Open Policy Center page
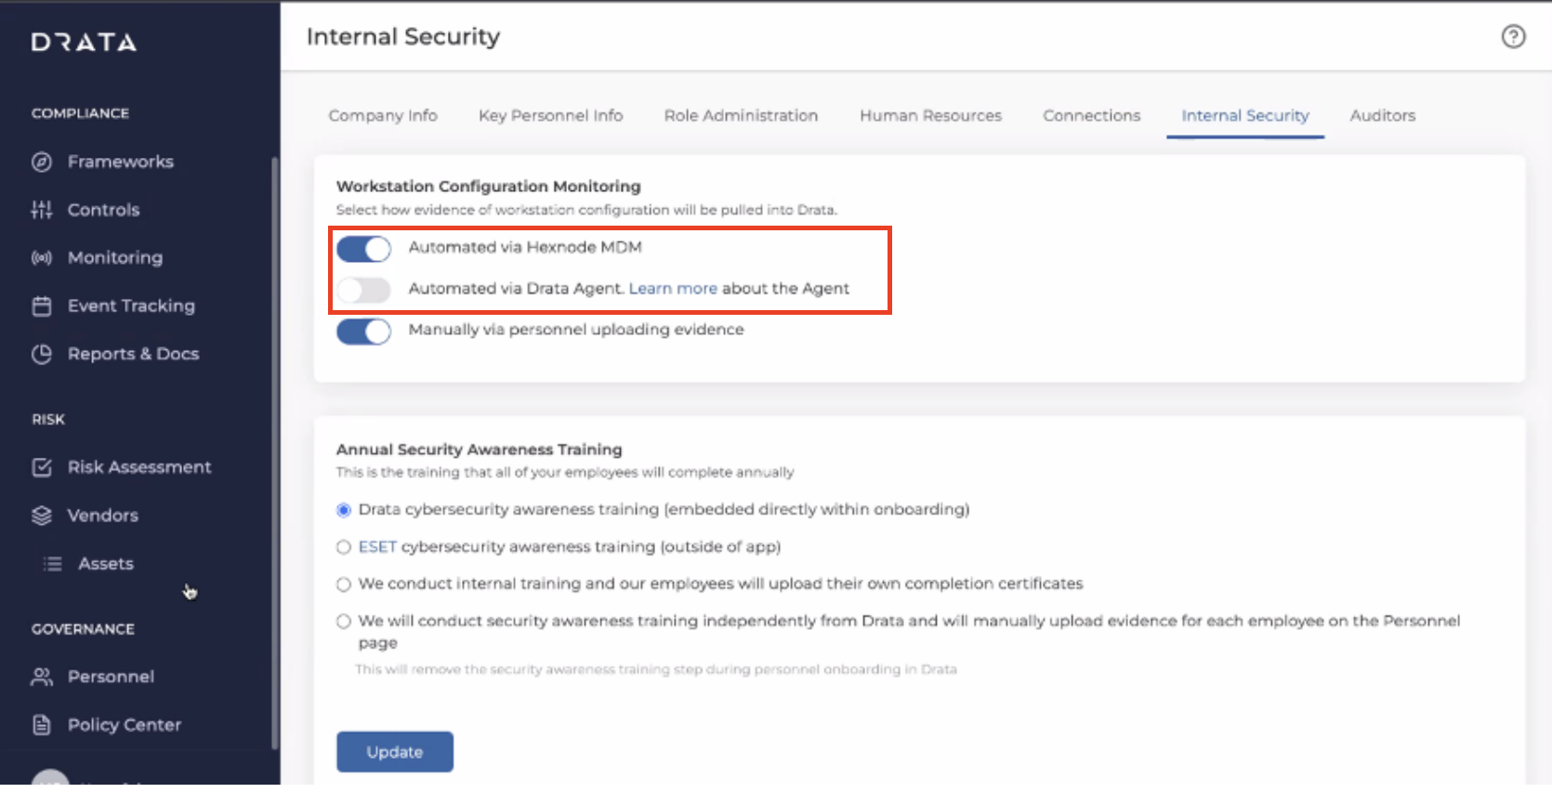This screenshot has height=793, width=1552. click(x=124, y=724)
